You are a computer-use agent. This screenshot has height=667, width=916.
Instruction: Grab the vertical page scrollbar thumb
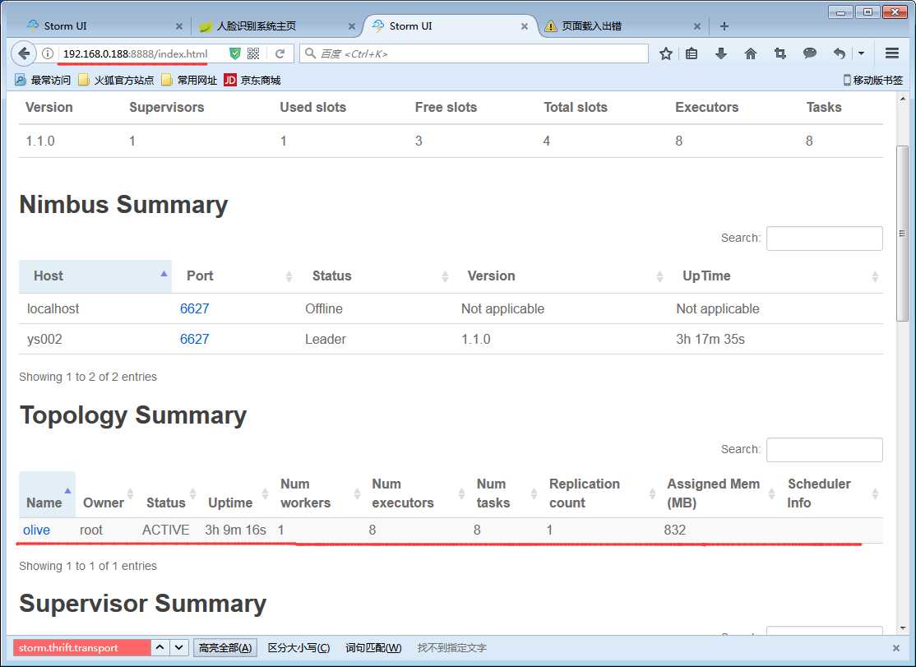pos(903,234)
